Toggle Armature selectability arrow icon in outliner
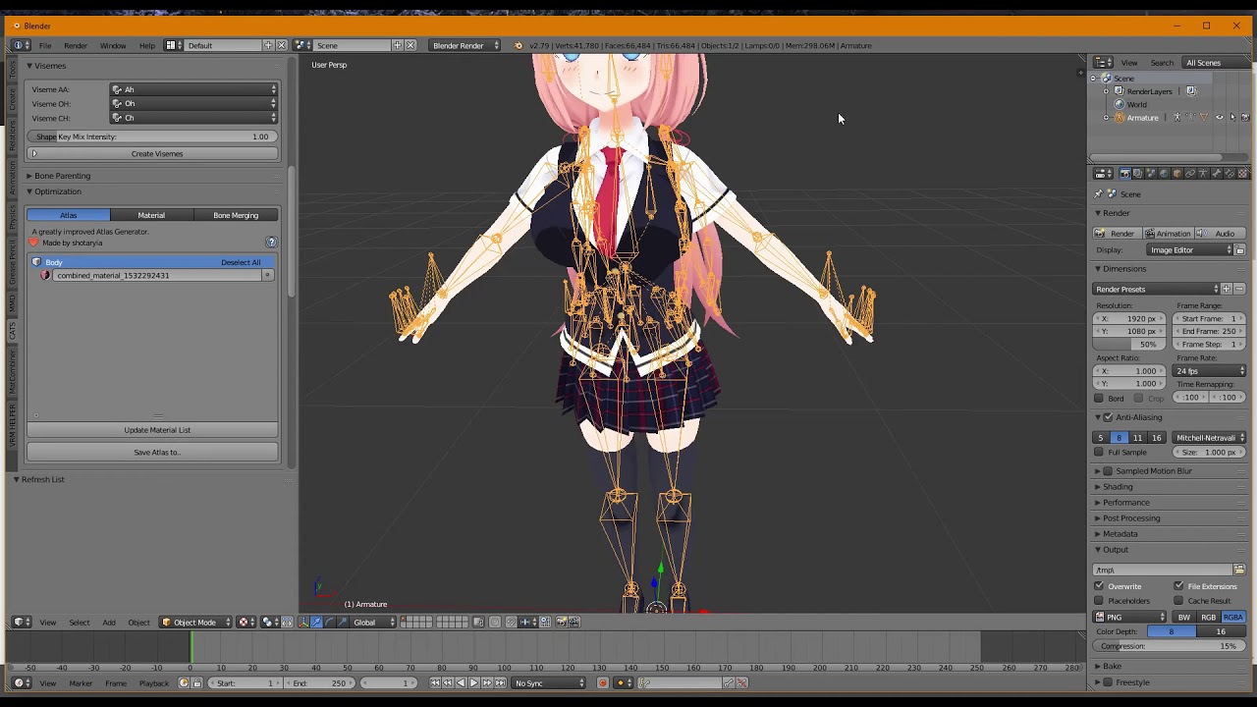Image resolution: width=1257 pixels, height=707 pixels. 1232,118
